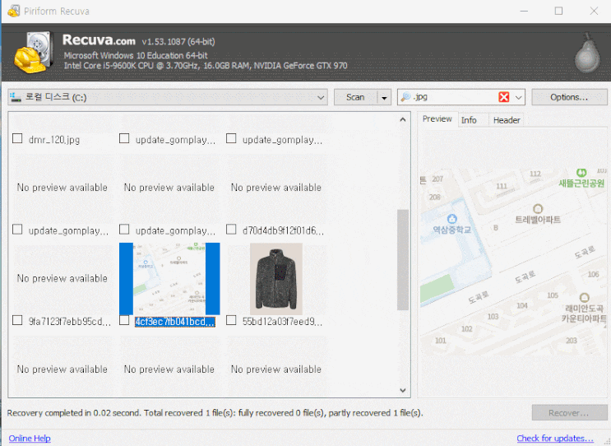Click the Recuva.com title text
Viewport: 611px width, 446px height.
(99, 40)
